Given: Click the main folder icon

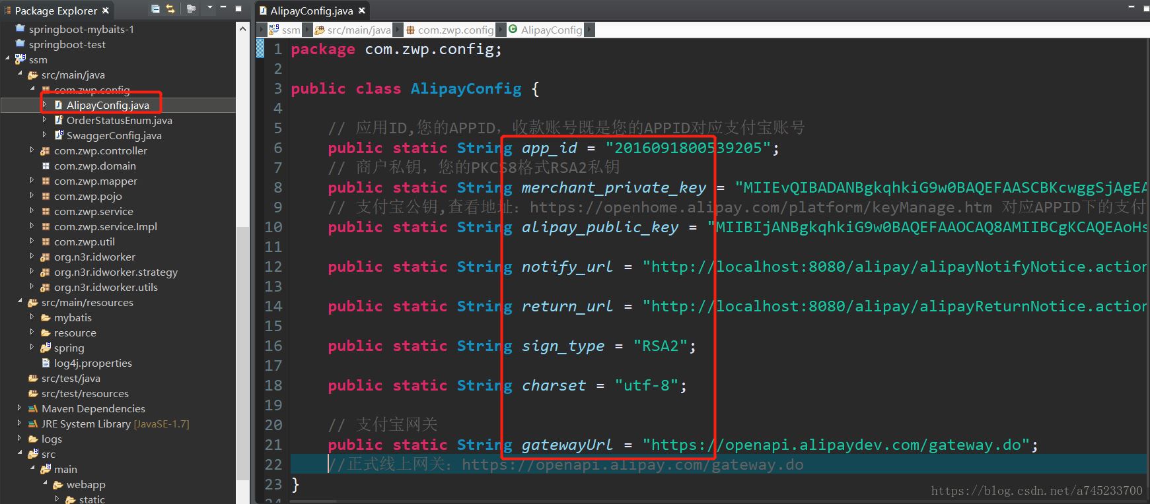Looking at the screenshot, I should (46, 469).
